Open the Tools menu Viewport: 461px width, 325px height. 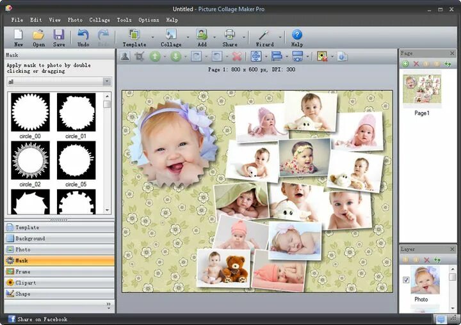point(124,20)
